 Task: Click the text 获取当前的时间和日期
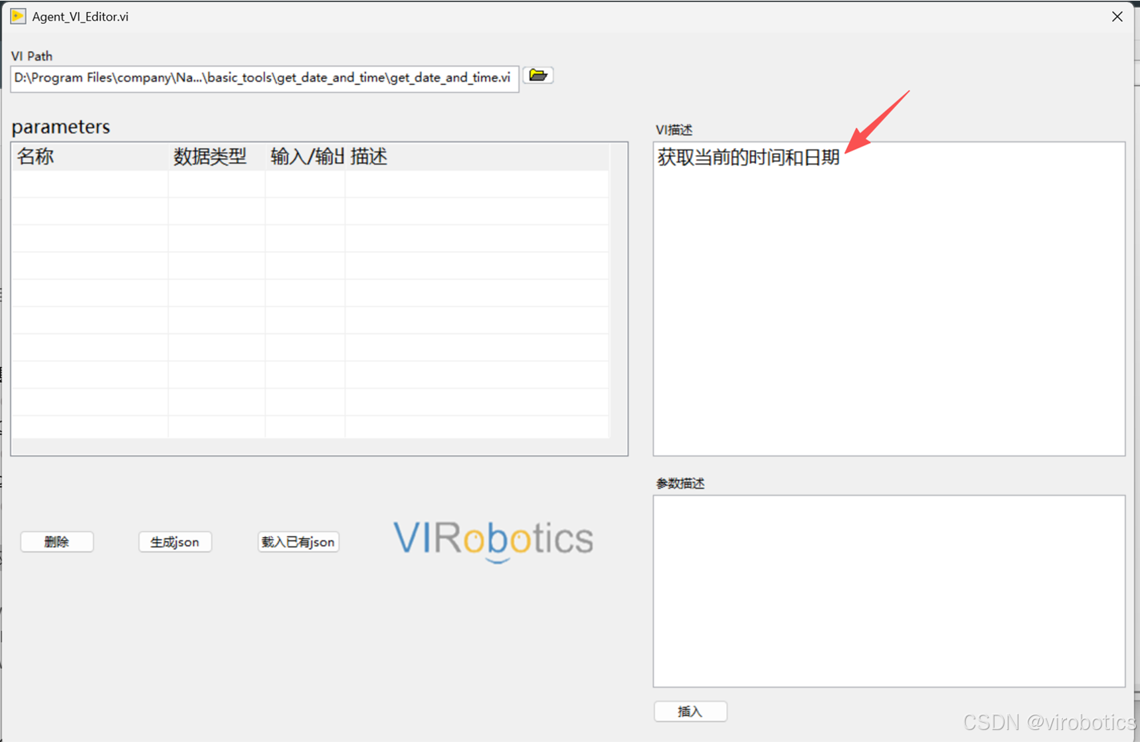pos(749,157)
